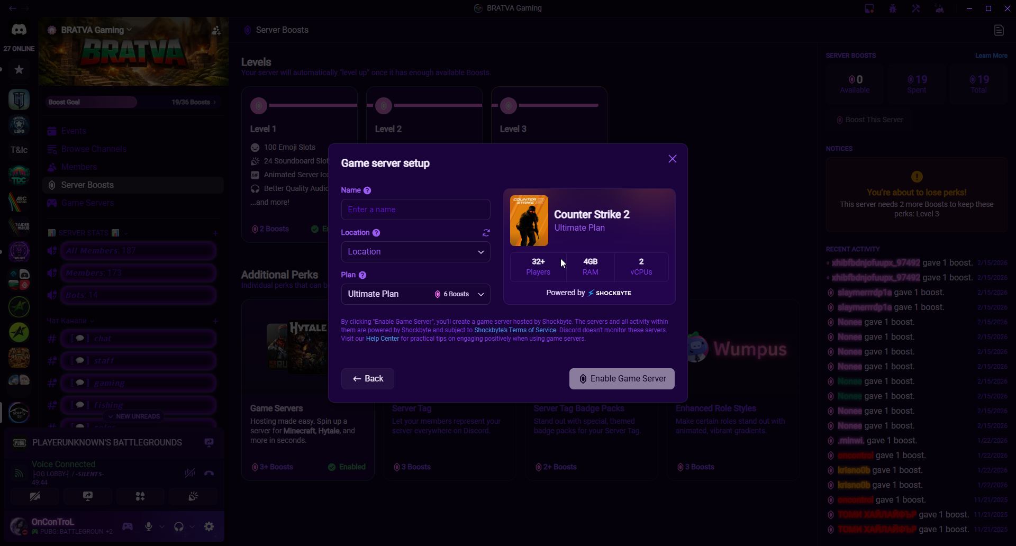Show help tooltip icon next to Location

point(376,233)
